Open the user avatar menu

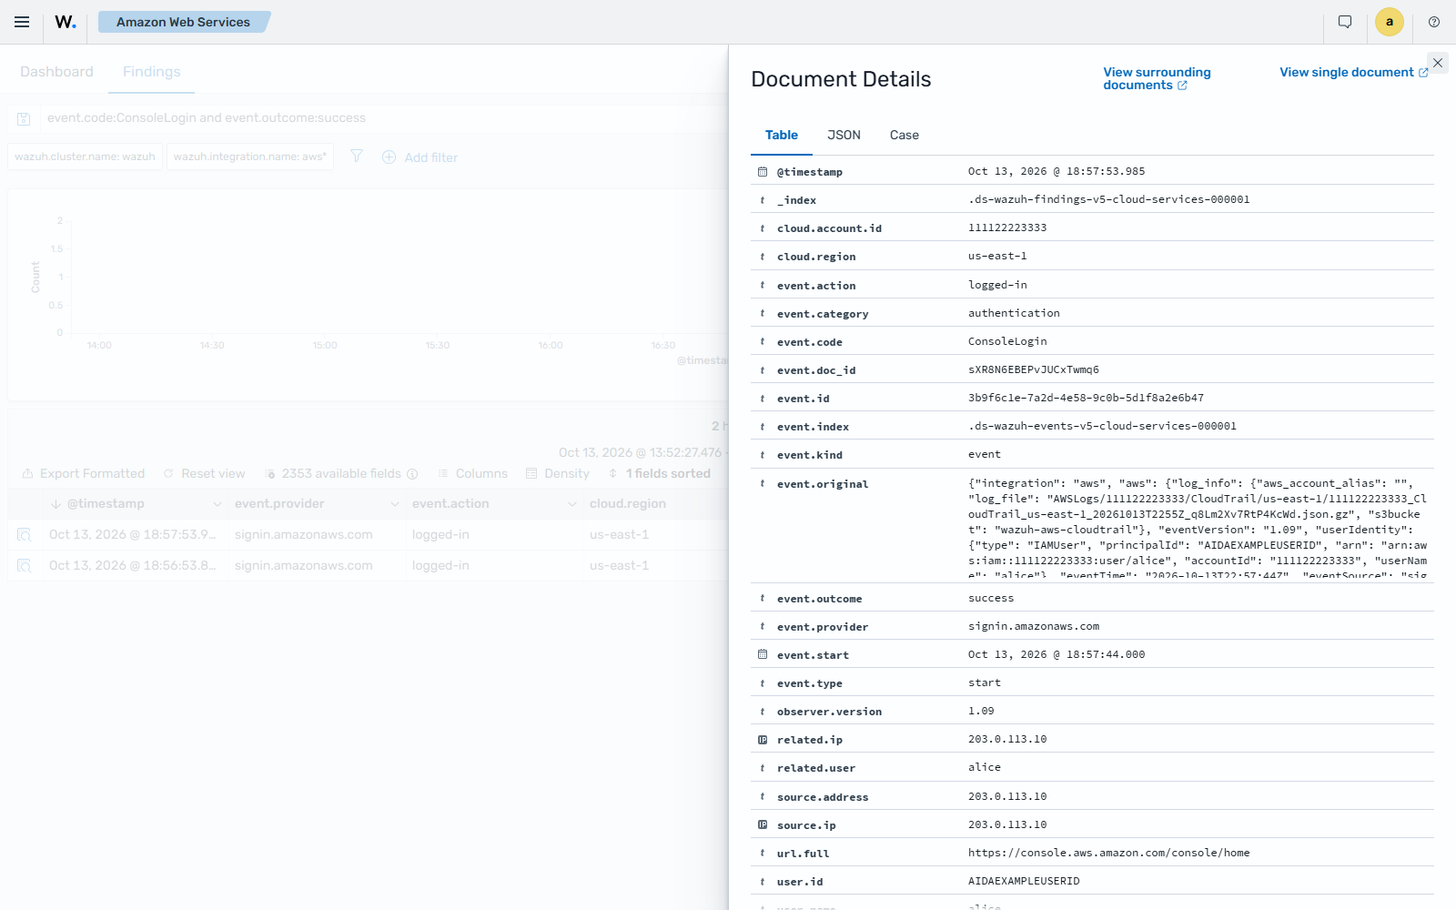pyautogui.click(x=1390, y=22)
